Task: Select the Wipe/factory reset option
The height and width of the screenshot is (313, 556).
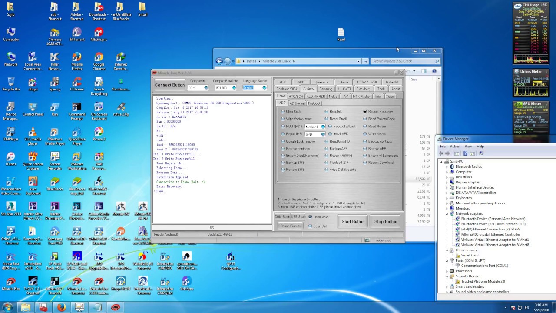Action: (x=283, y=119)
